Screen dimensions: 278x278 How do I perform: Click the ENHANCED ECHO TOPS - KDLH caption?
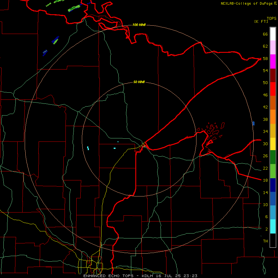coord(140,276)
